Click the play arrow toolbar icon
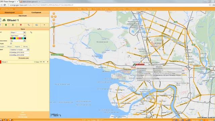The image size is (215, 121). click(x=44, y=25)
